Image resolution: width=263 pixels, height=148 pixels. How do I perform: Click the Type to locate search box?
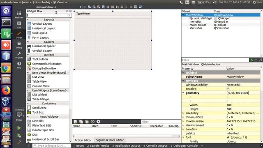[52, 146]
